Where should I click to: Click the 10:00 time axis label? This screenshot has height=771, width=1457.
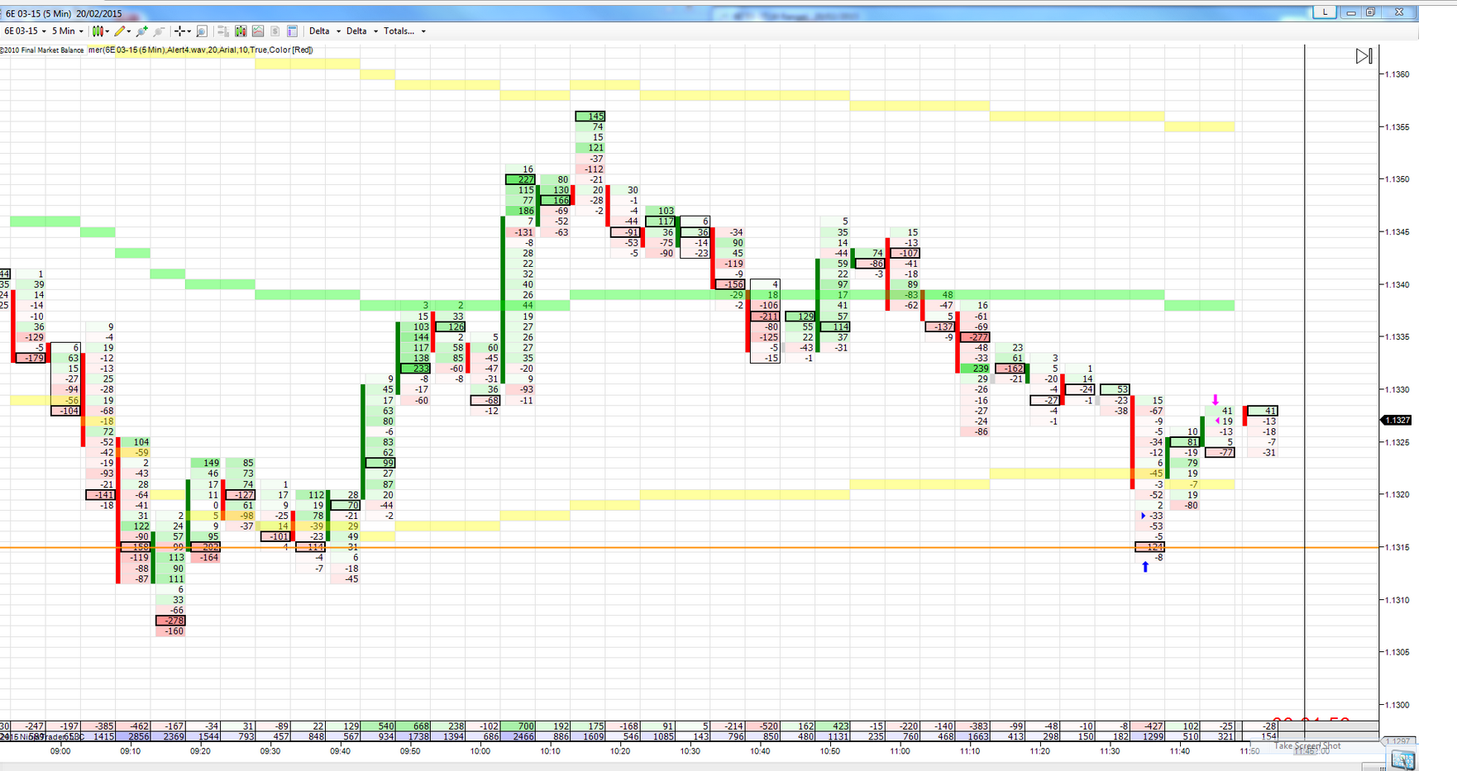point(480,751)
